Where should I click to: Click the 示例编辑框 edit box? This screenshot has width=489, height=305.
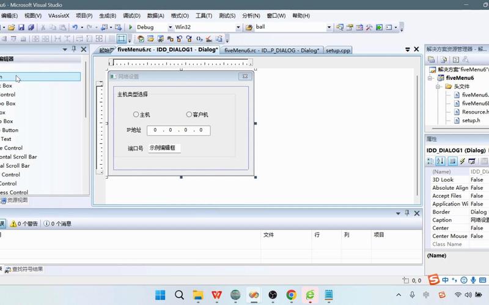164,148
